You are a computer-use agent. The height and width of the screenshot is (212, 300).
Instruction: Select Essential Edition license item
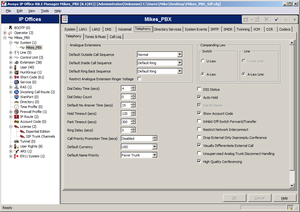click(38, 131)
